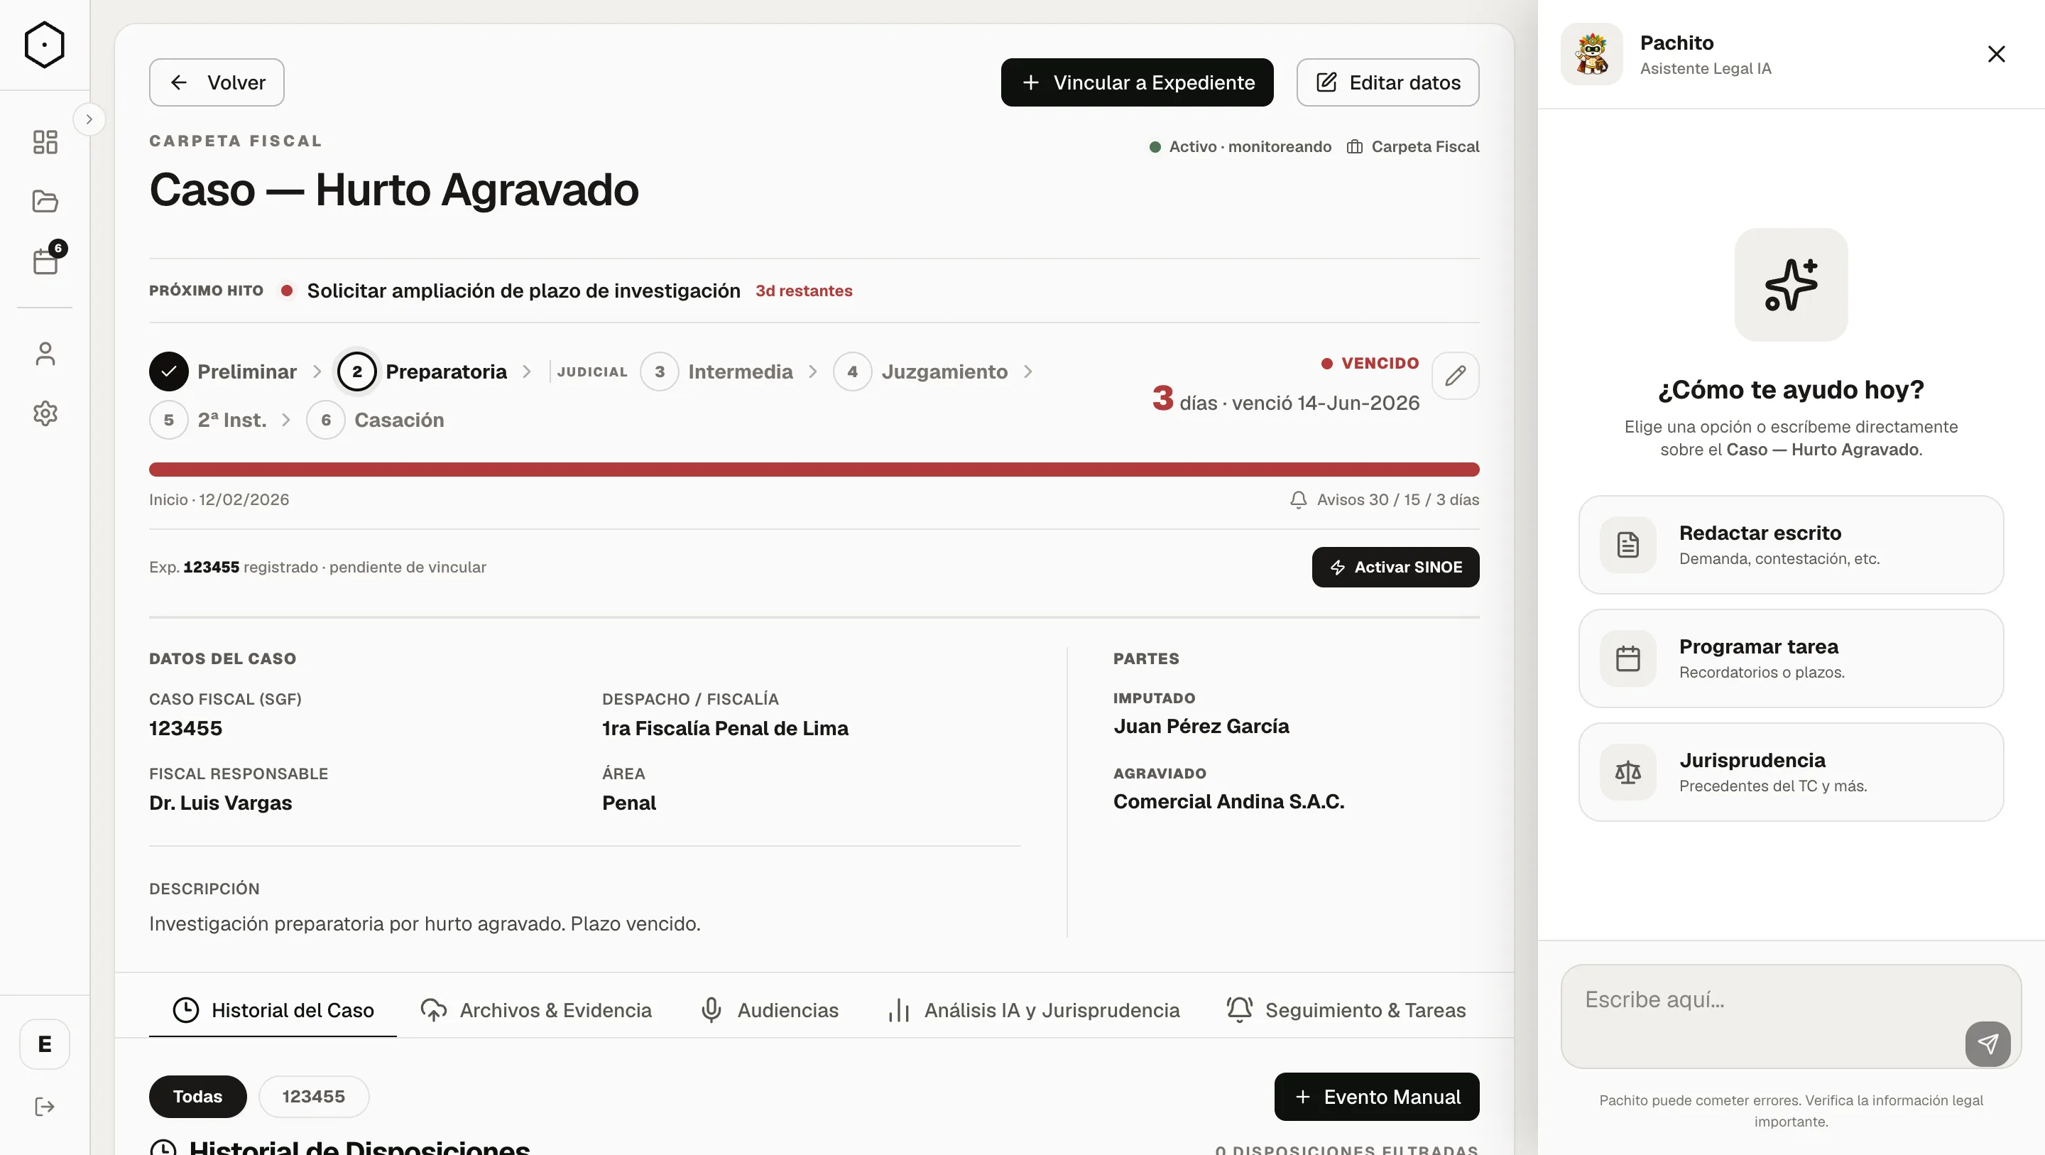Switch to Seguimiento & Tareas tab
The height and width of the screenshot is (1155, 2045).
click(1346, 1010)
